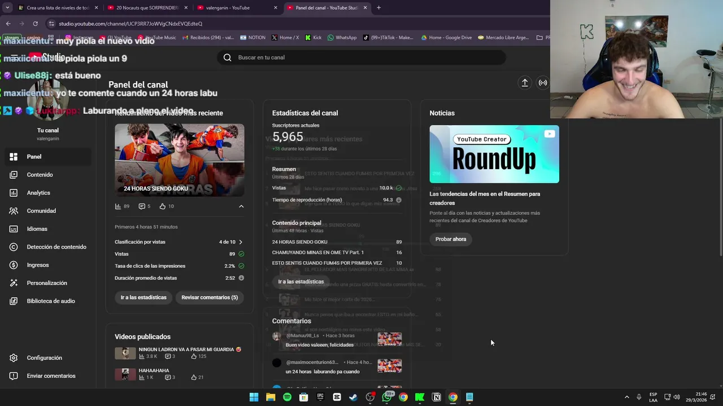Click the Enviar comentarios icon

point(14,376)
